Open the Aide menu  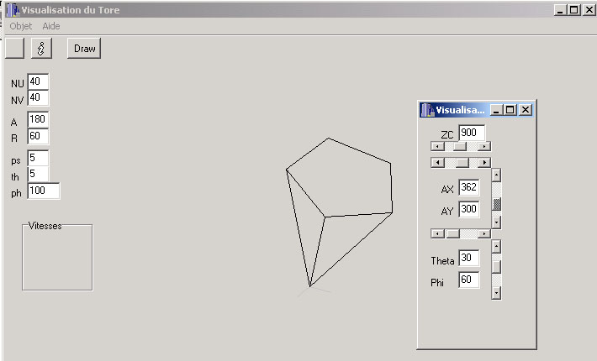(x=51, y=26)
